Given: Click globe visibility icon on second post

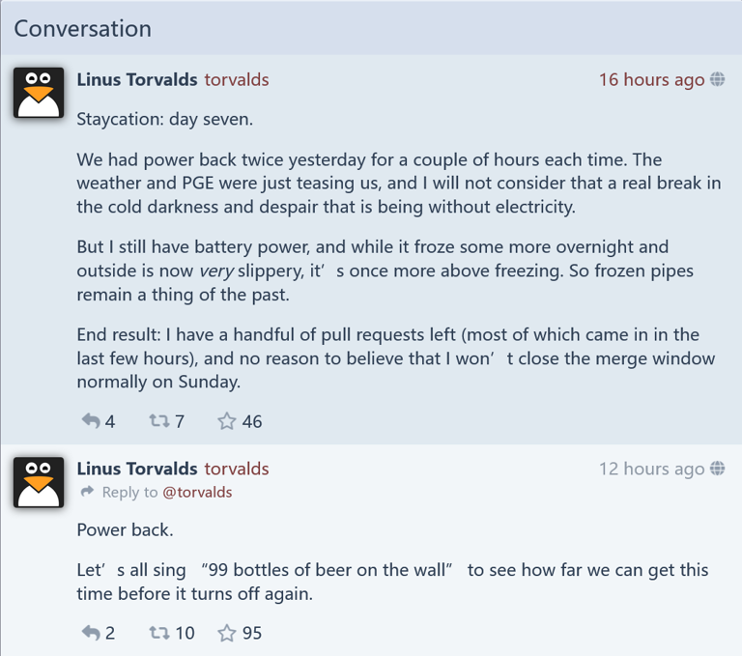Looking at the screenshot, I should pos(717,469).
